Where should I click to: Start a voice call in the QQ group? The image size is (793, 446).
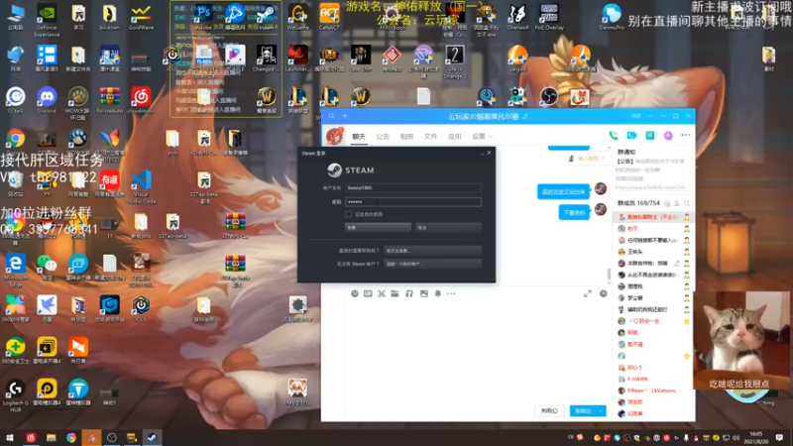(x=614, y=136)
